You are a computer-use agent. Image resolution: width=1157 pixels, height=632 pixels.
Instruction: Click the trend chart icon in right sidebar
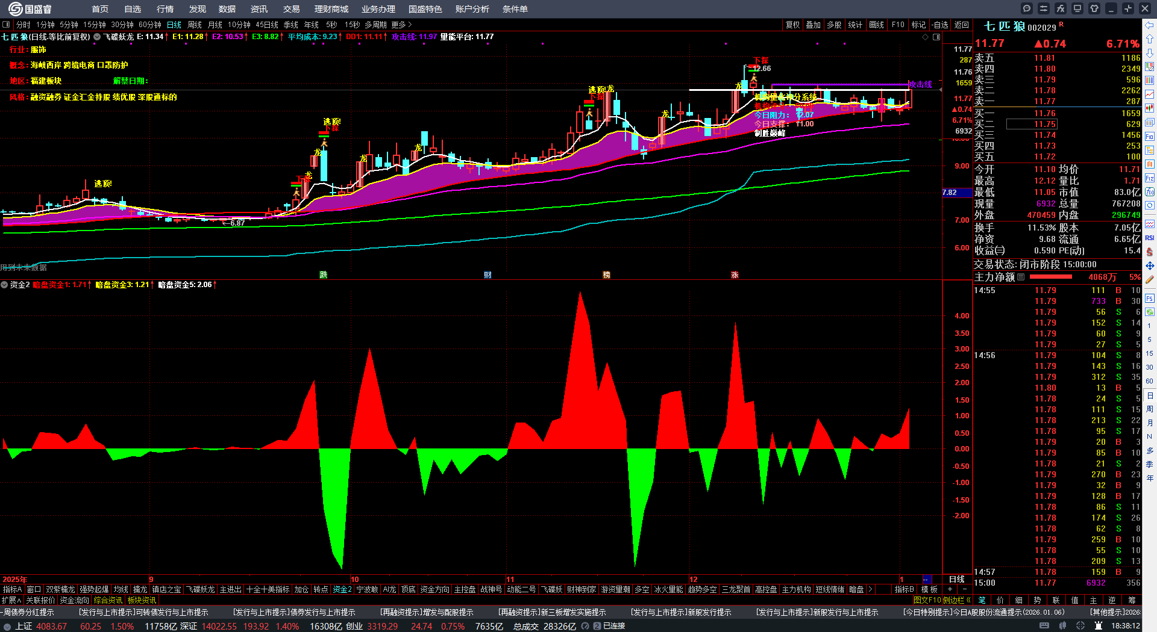tap(1150, 94)
